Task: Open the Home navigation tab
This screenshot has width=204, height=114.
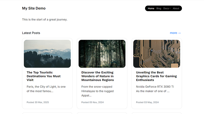Action: tap(151, 8)
